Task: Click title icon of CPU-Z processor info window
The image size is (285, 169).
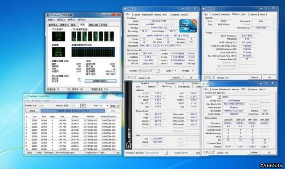Action: 125,9
